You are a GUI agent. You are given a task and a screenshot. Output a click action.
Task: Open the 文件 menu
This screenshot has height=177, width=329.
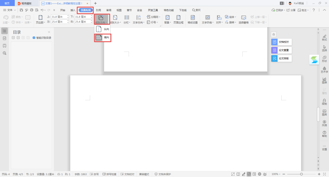(x=9, y=10)
